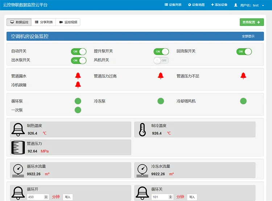The height and width of the screenshot is (201, 272).
Task: Click the bell icon for 制热温度
Action: [x=18, y=130]
